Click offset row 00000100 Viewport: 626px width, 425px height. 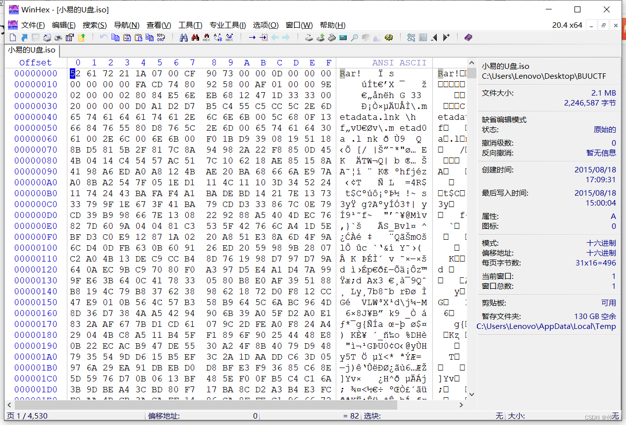pos(36,248)
